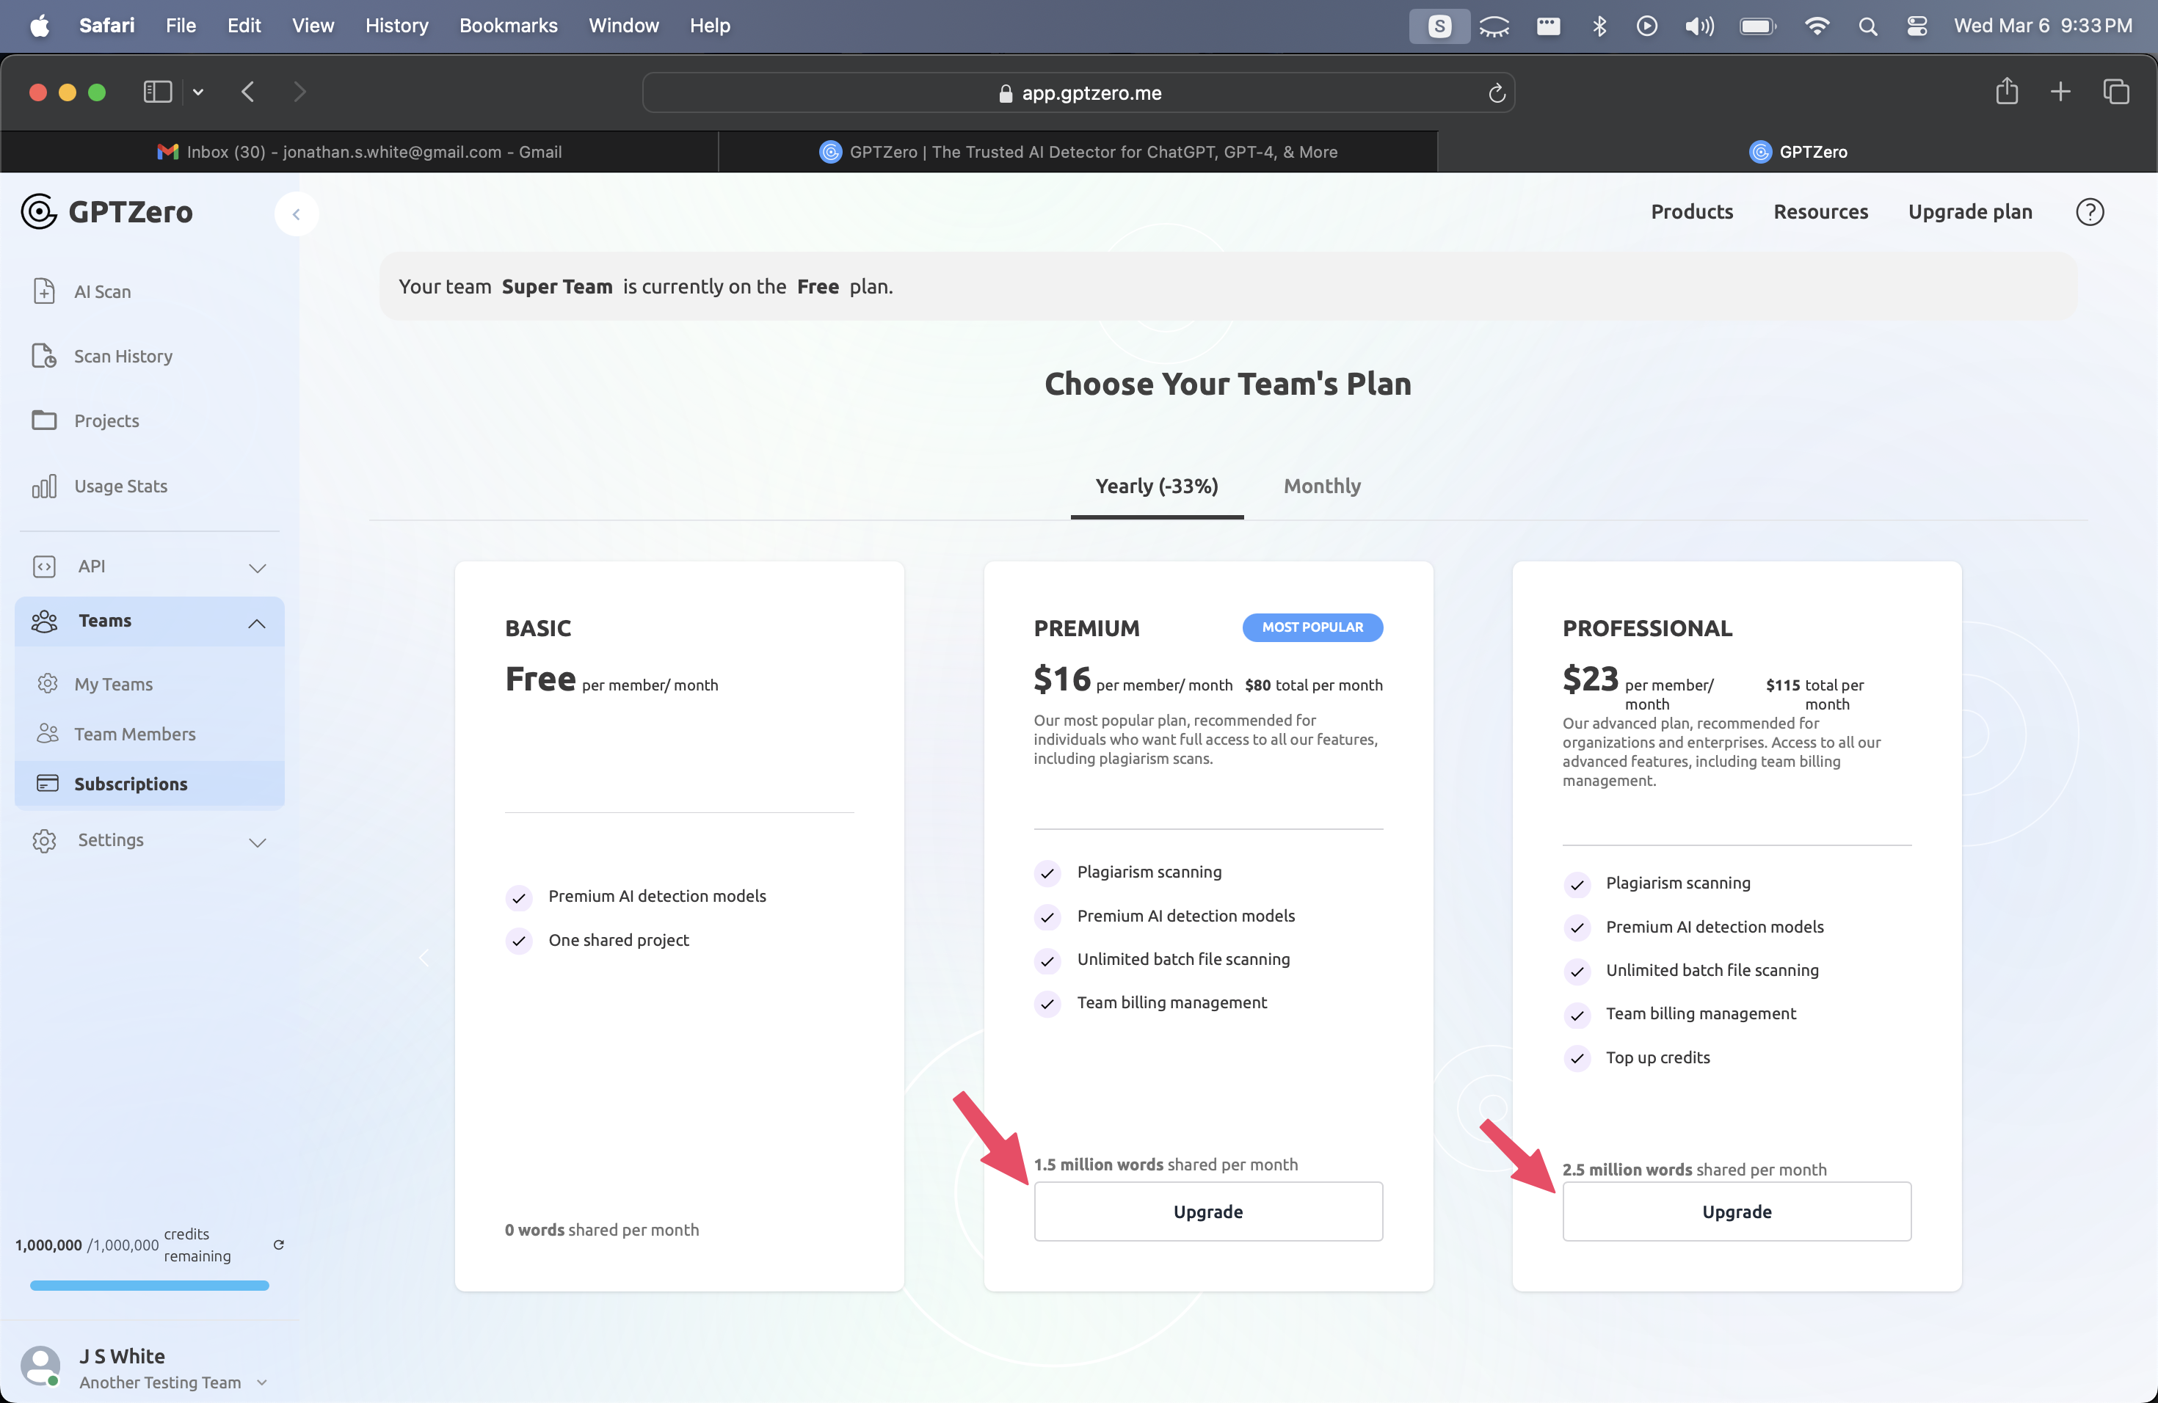Switch to Yearly (-33%) billing tab

point(1156,487)
